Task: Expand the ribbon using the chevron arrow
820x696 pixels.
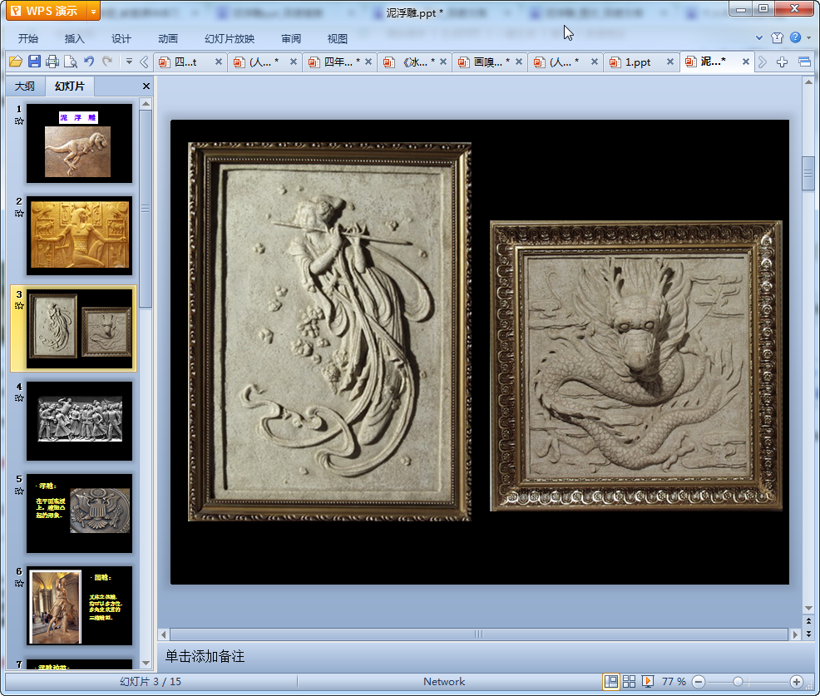Action: pyautogui.click(x=759, y=38)
